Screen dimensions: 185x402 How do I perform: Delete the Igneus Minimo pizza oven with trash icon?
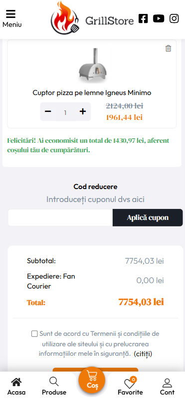pos(169,48)
